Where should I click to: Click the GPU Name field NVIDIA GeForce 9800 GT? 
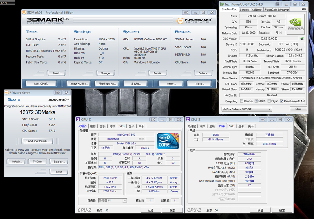[x=262, y=16]
